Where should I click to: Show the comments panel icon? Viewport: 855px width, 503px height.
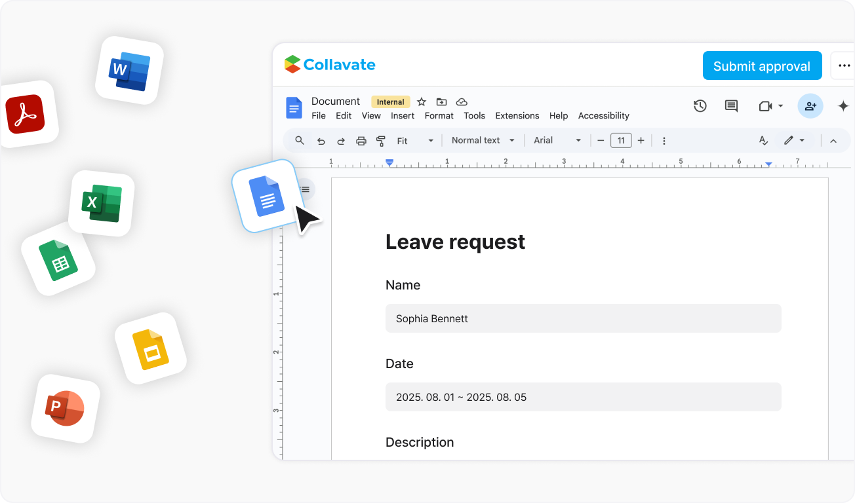click(x=731, y=106)
